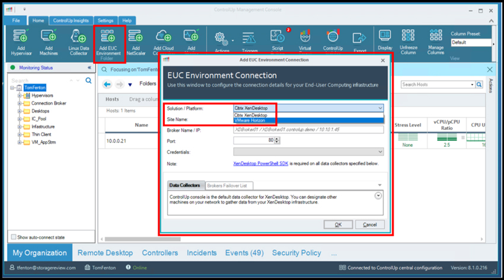Switch to the ControlUp Insights tab

click(x=71, y=20)
